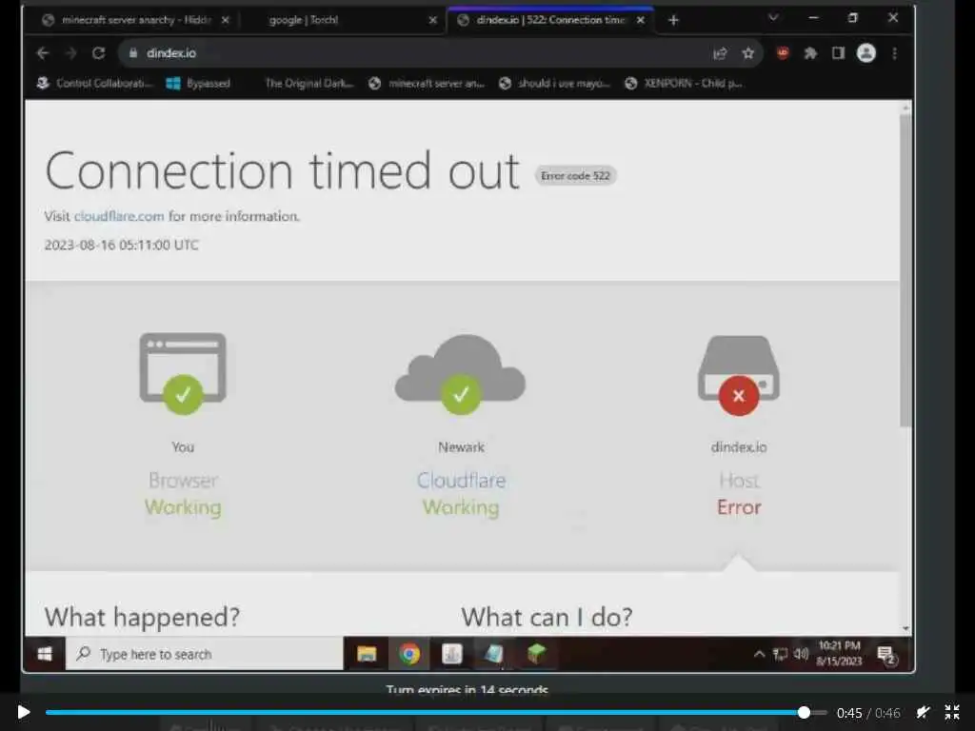The image size is (975, 731).
Task: Open the volume tray icon
Action: [801, 654]
